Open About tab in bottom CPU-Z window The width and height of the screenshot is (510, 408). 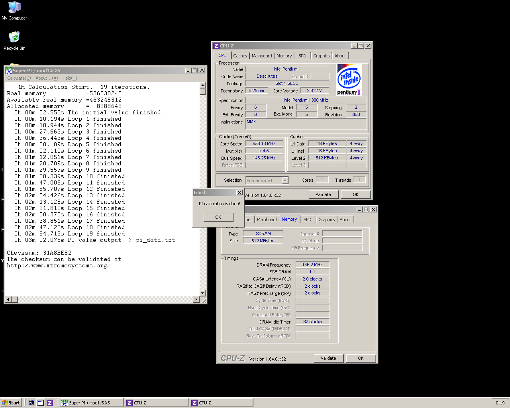pos(345,220)
